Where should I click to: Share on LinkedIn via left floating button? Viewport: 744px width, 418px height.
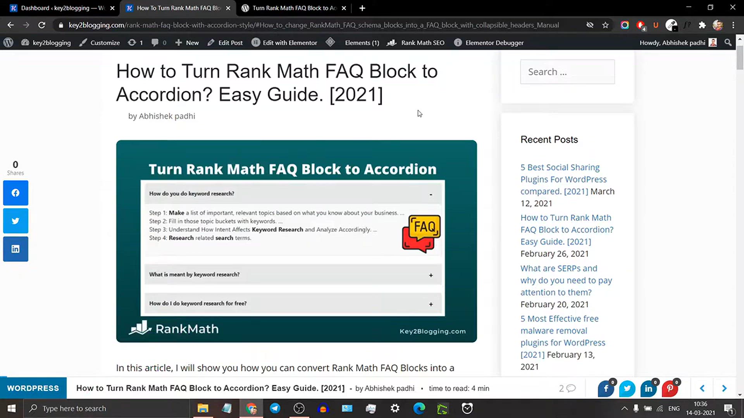point(15,249)
